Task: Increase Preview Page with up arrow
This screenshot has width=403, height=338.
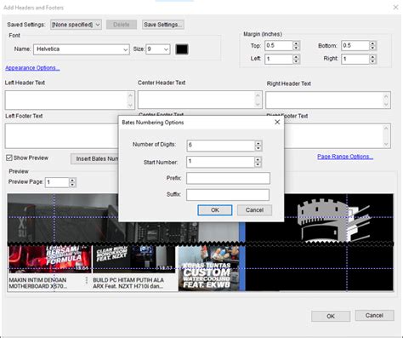Action: [72, 180]
